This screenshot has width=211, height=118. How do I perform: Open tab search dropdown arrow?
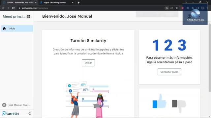pyautogui.click(x=186, y=2)
